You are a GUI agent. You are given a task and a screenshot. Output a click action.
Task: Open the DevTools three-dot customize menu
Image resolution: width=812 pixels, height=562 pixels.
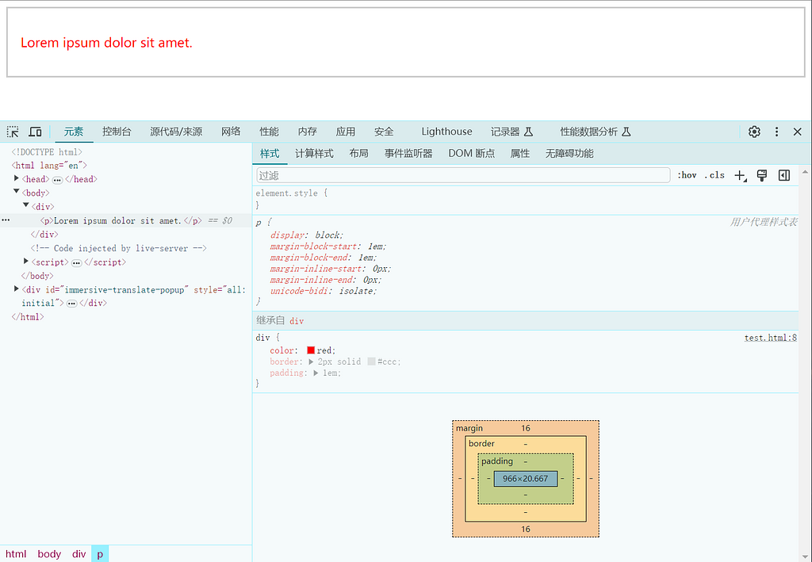(x=776, y=132)
